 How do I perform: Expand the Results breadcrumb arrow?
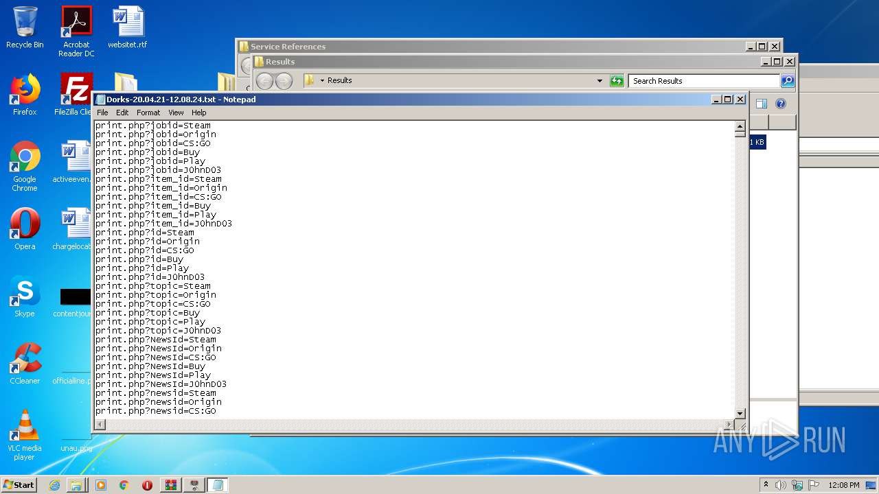[322, 81]
